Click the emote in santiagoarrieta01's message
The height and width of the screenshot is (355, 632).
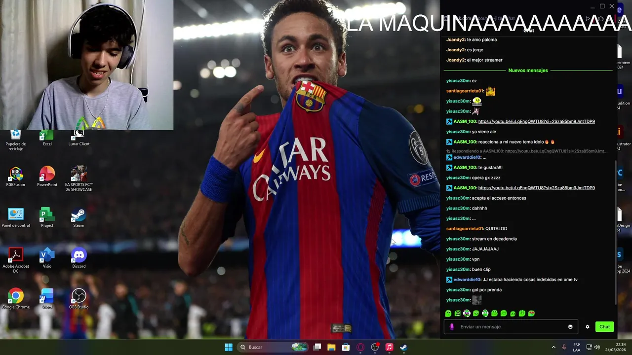click(490, 91)
